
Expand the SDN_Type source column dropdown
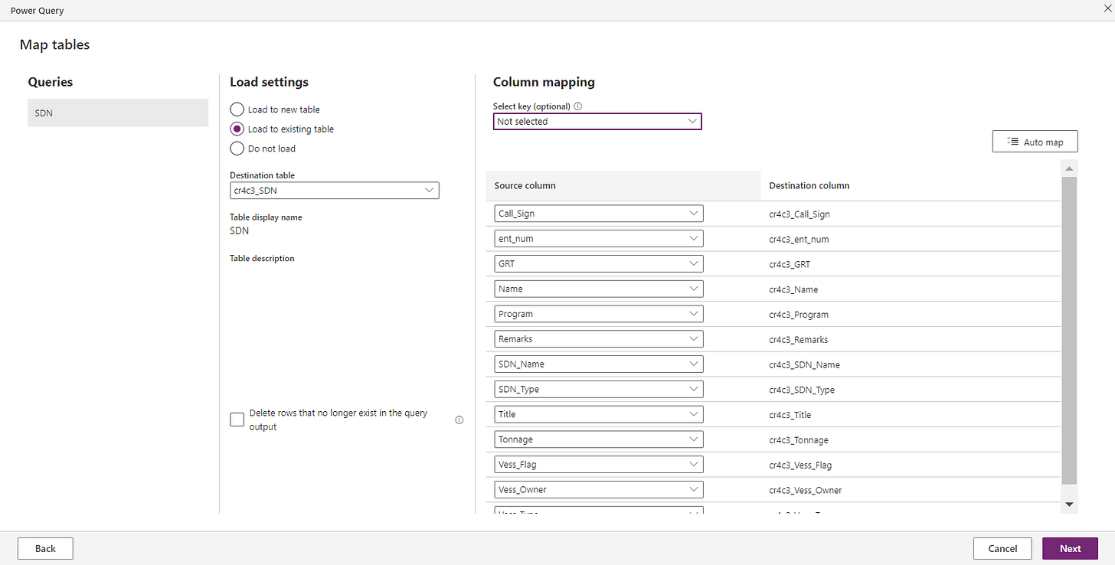pyautogui.click(x=599, y=389)
